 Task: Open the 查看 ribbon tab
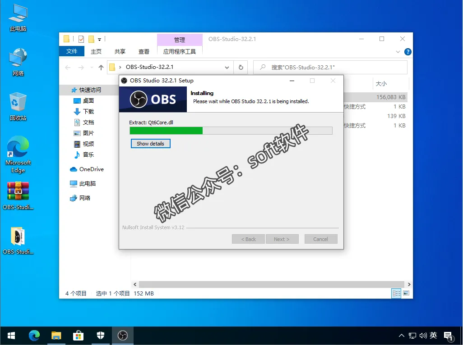[144, 51]
